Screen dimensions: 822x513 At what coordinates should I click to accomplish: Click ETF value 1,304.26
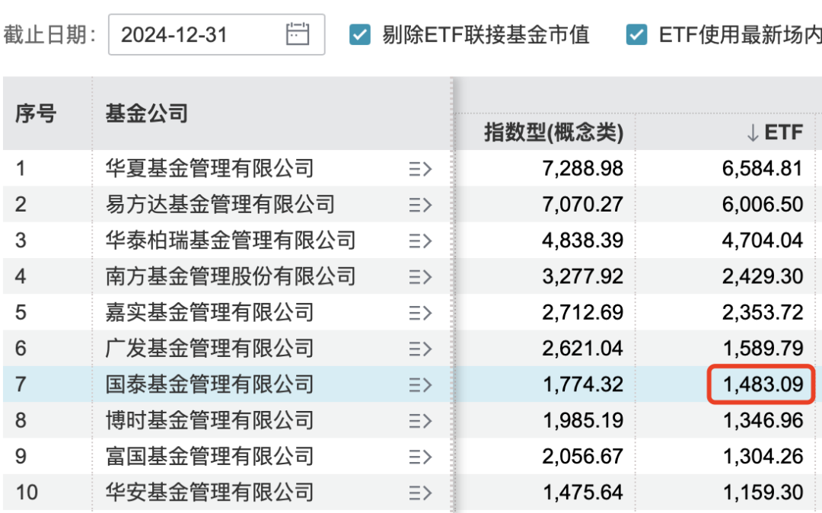tap(762, 456)
